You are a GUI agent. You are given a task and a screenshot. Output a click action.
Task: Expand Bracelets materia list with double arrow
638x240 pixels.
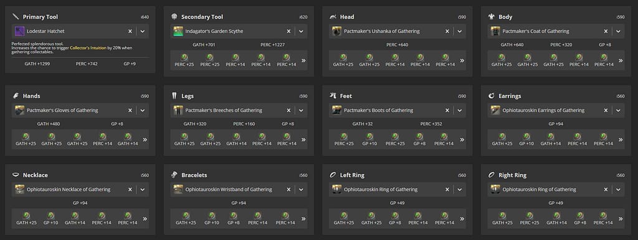[303, 219]
